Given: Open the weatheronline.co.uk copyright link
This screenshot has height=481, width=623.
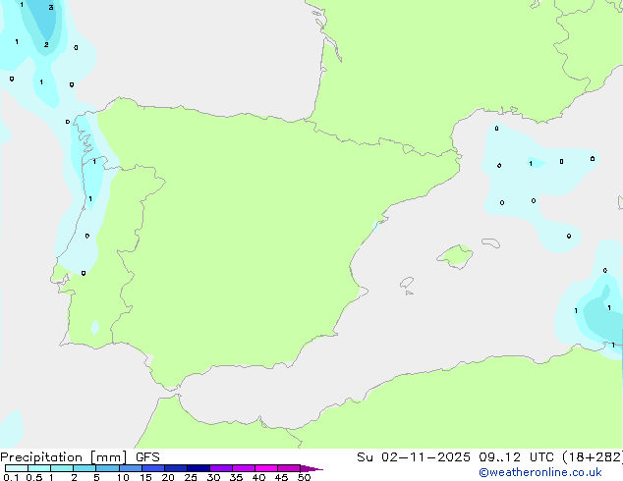Looking at the screenshot, I should [x=540, y=472].
